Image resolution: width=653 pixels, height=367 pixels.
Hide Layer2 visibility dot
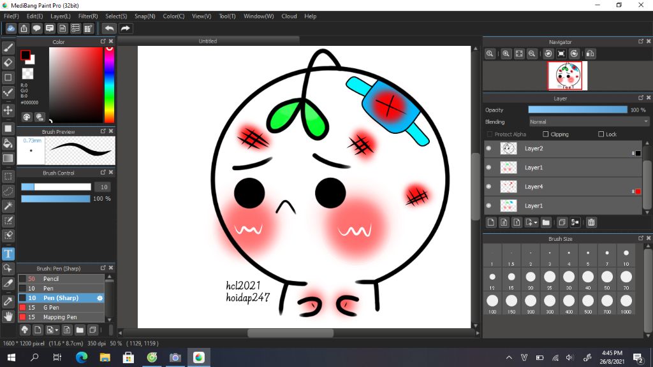pos(489,148)
